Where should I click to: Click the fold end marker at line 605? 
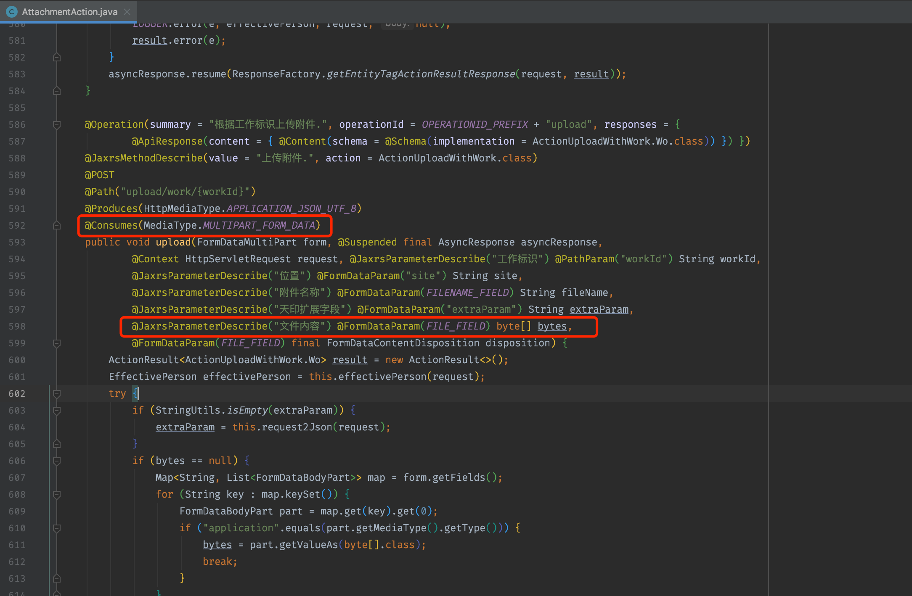pos(57,444)
